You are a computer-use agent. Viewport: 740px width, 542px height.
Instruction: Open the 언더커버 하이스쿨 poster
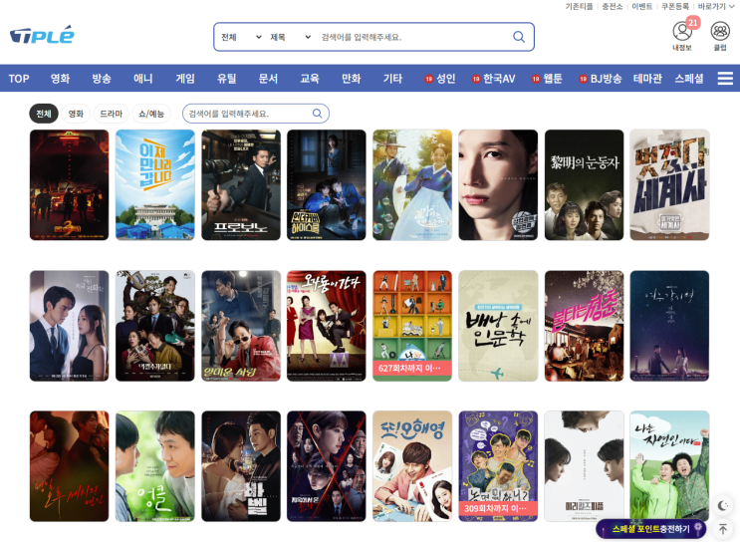(326, 185)
